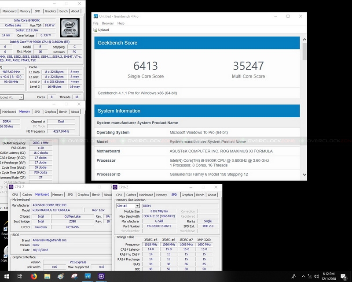Image resolution: width=352 pixels, height=282 pixels.
Task: Open the People icon in the system tray
Action: pos(293,276)
